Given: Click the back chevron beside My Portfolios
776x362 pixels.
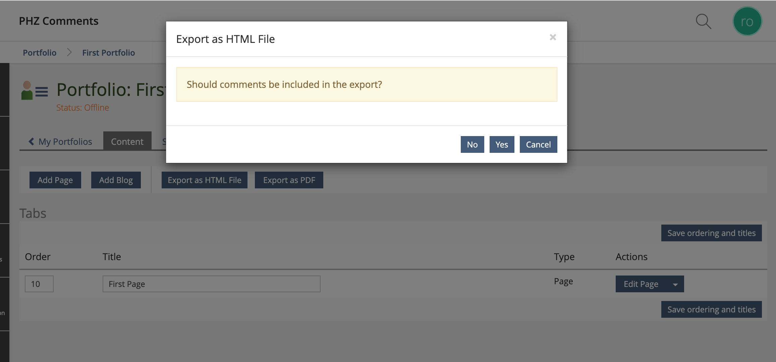Looking at the screenshot, I should point(32,141).
